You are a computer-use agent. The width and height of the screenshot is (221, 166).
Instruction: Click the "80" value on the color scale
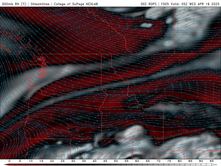pos(180,161)
